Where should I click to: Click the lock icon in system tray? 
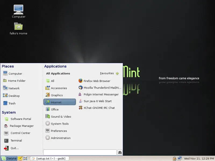click(x=174, y=159)
